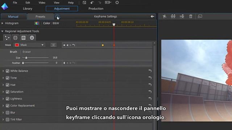
Task: Expand the Histogram section
Action: point(2,23)
